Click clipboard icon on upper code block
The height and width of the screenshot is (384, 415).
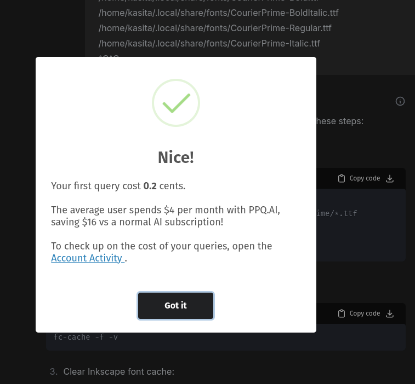pyautogui.click(x=342, y=178)
